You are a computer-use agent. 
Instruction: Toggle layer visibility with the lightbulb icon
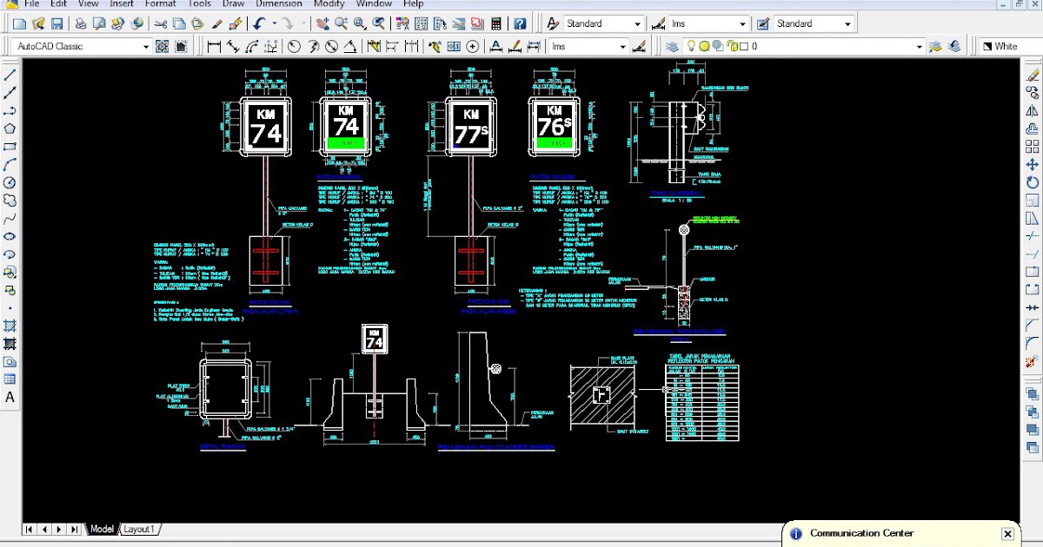pyautogui.click(x=691, y=45)
